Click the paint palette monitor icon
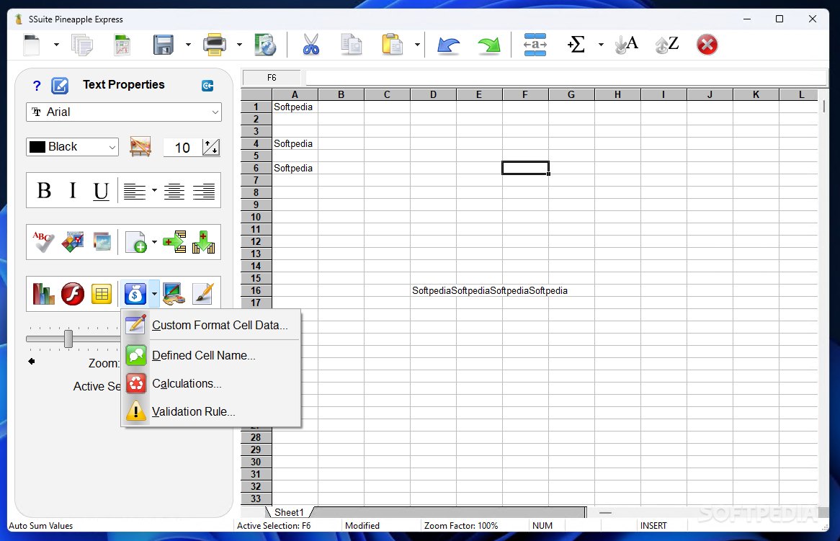The height and width of the screenshot is (541, 840). [x=174, y=294]
